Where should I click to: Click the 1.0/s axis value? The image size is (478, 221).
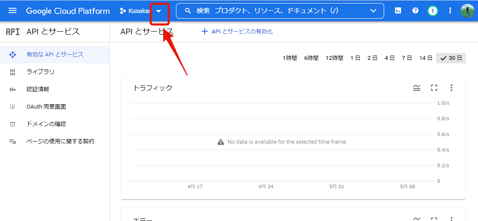click(443, 103)
